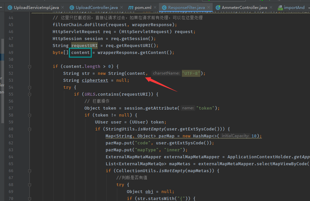Close the ResponseFilter.java tab
The height and width of the screenshot is (201, 310).
pyautogui.click(x=209, y=7)
